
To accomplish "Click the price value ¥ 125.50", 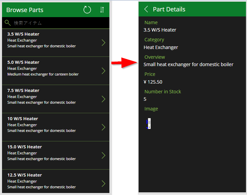I will (153, 82).
